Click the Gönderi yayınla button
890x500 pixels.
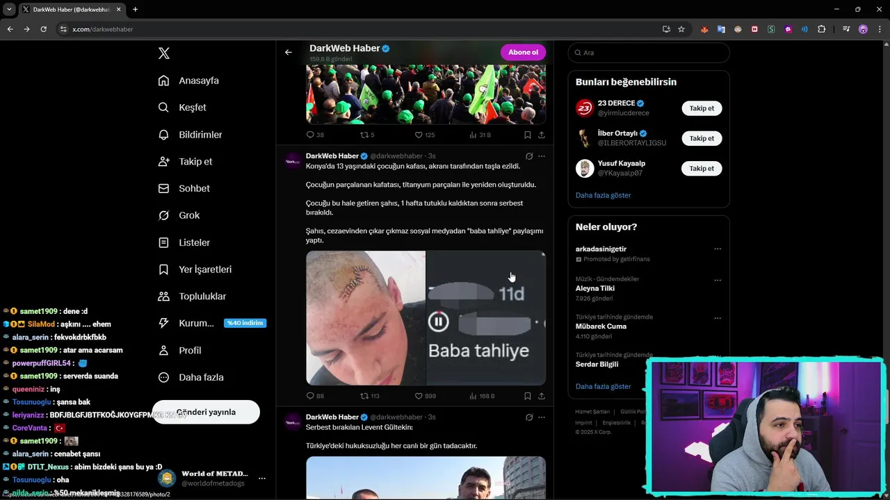pos(206,412)
